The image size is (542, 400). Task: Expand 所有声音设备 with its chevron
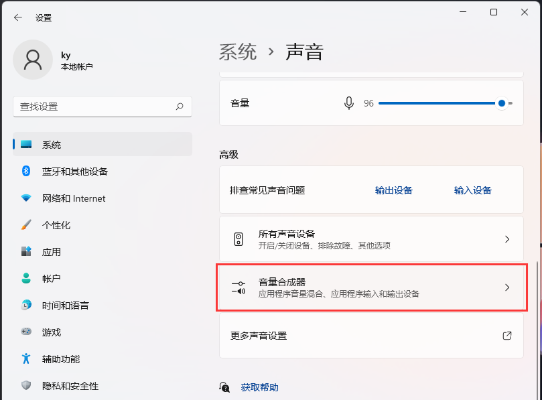pyautogui.click(x=507, y=240)
